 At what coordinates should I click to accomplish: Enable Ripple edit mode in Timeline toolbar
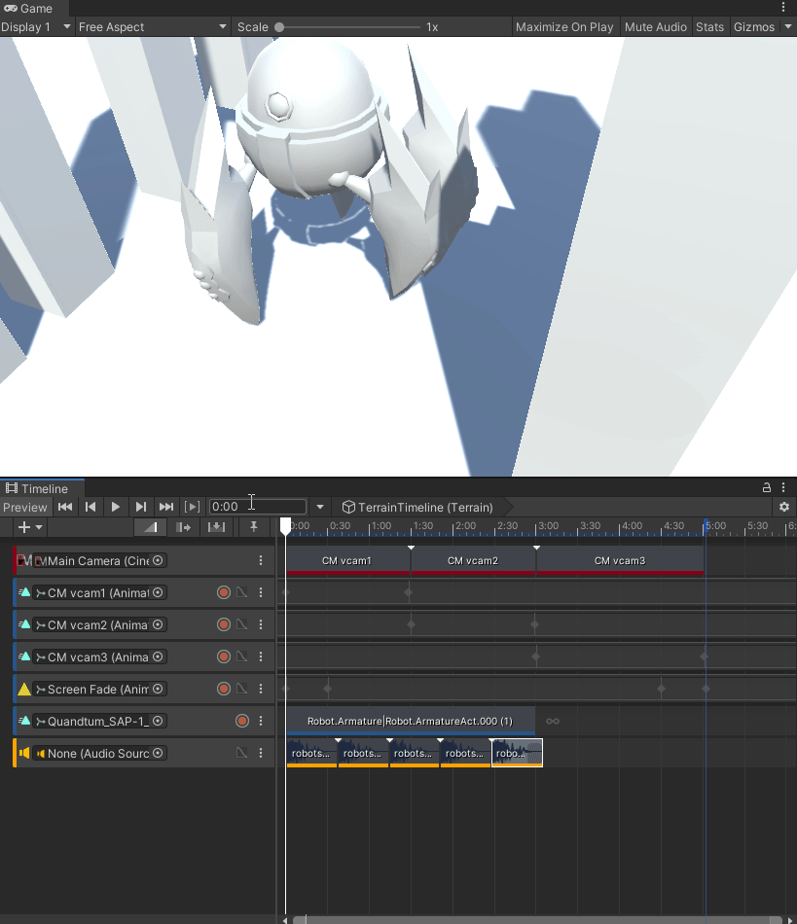184,527
